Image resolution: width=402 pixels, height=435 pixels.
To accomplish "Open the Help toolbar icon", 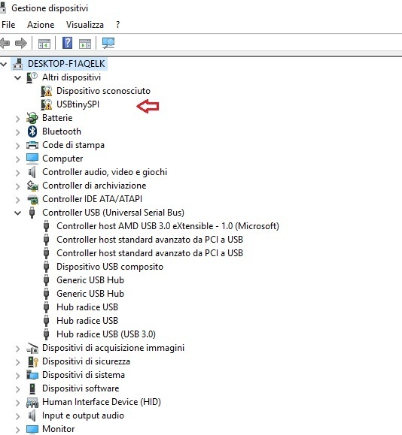I will (x=67, y=43).
